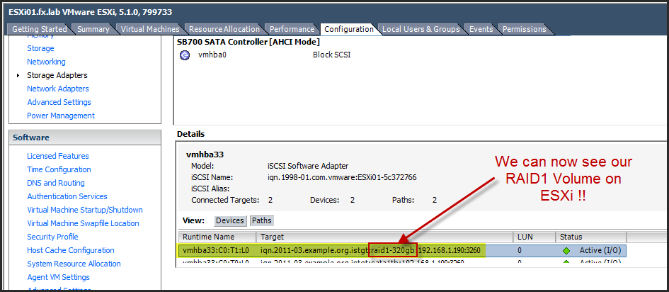
Task: Select the Configuration tab
Action: [349, 29]
